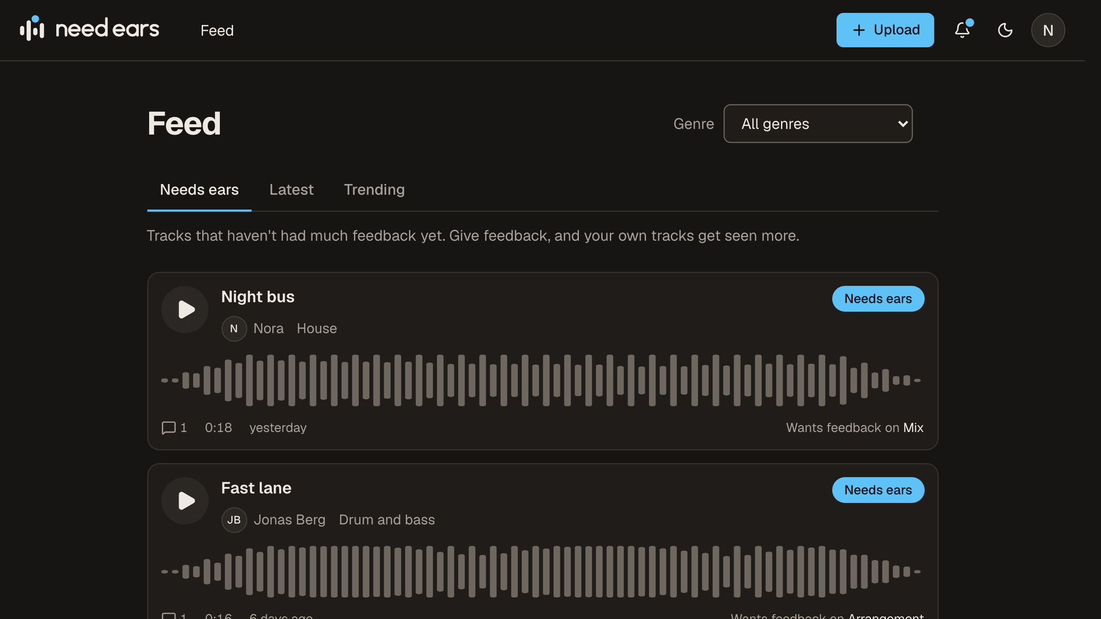Click Needs ears badge on Night bus

[878, 299]
